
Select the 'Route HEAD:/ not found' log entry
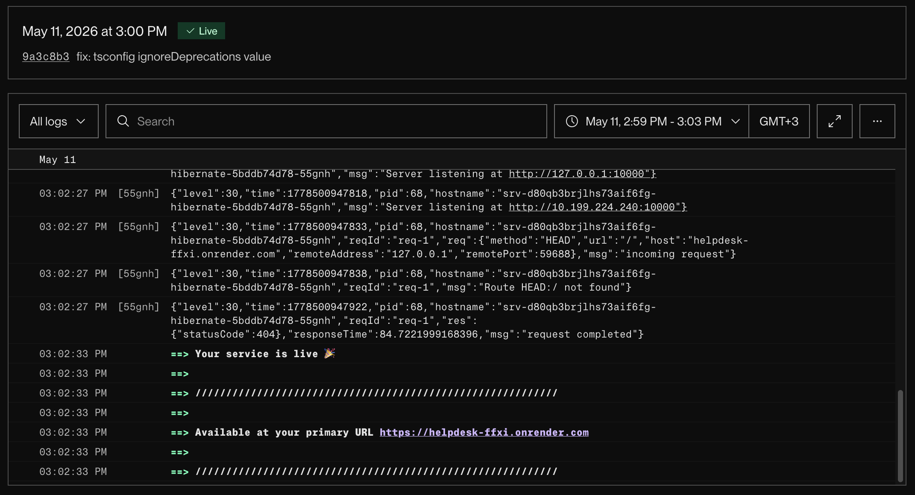pos(452,280)
